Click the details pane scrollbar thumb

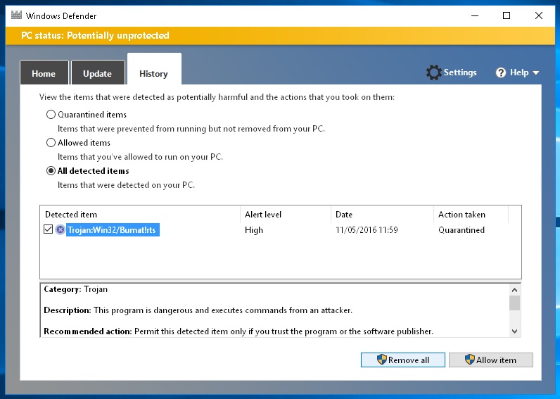click(x=514, y=303)
